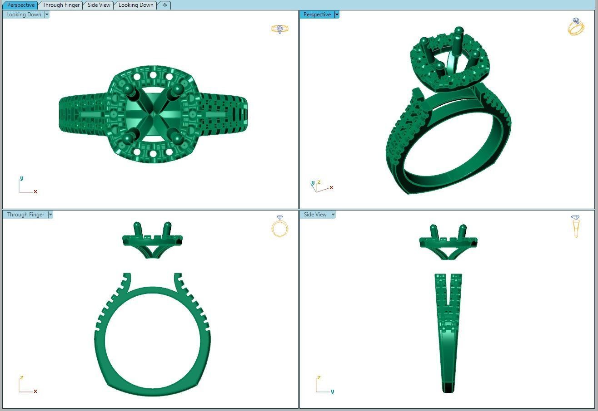Click the Looking Down viewport title label
598x411 pixels.
pyautogui.click(x=24, y=15)
